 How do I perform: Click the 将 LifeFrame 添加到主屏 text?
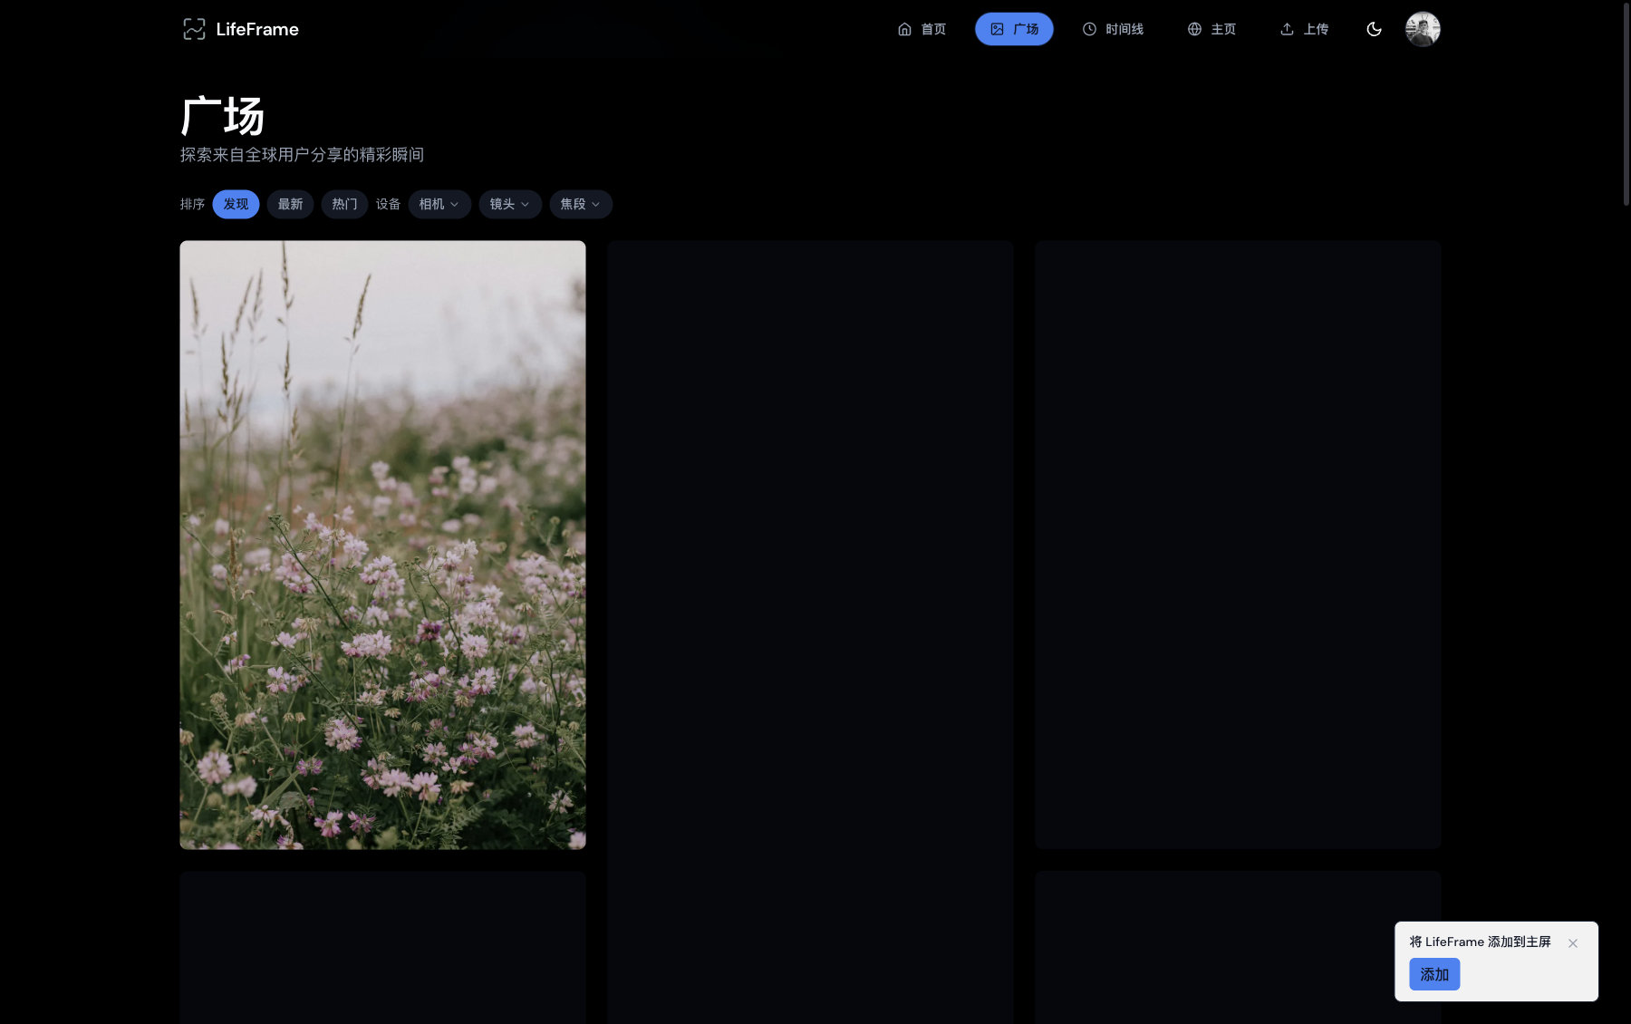(x=1480, y=942)
